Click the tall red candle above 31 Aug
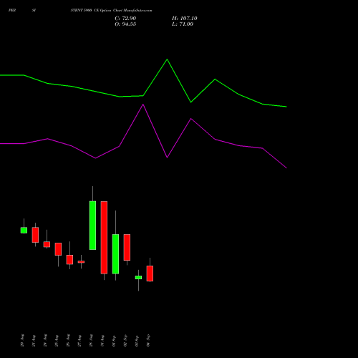 click(104, 238)
